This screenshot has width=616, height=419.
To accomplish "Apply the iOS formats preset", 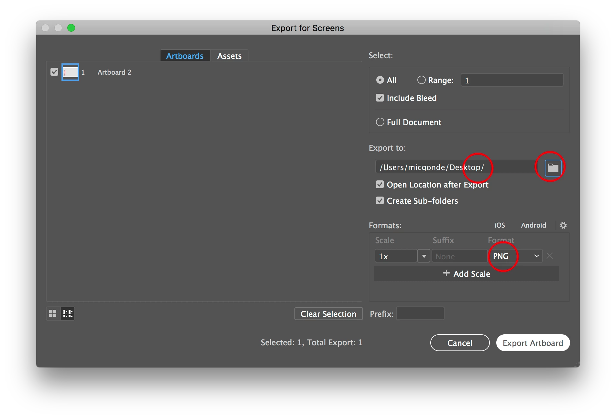I will [500, 225].
